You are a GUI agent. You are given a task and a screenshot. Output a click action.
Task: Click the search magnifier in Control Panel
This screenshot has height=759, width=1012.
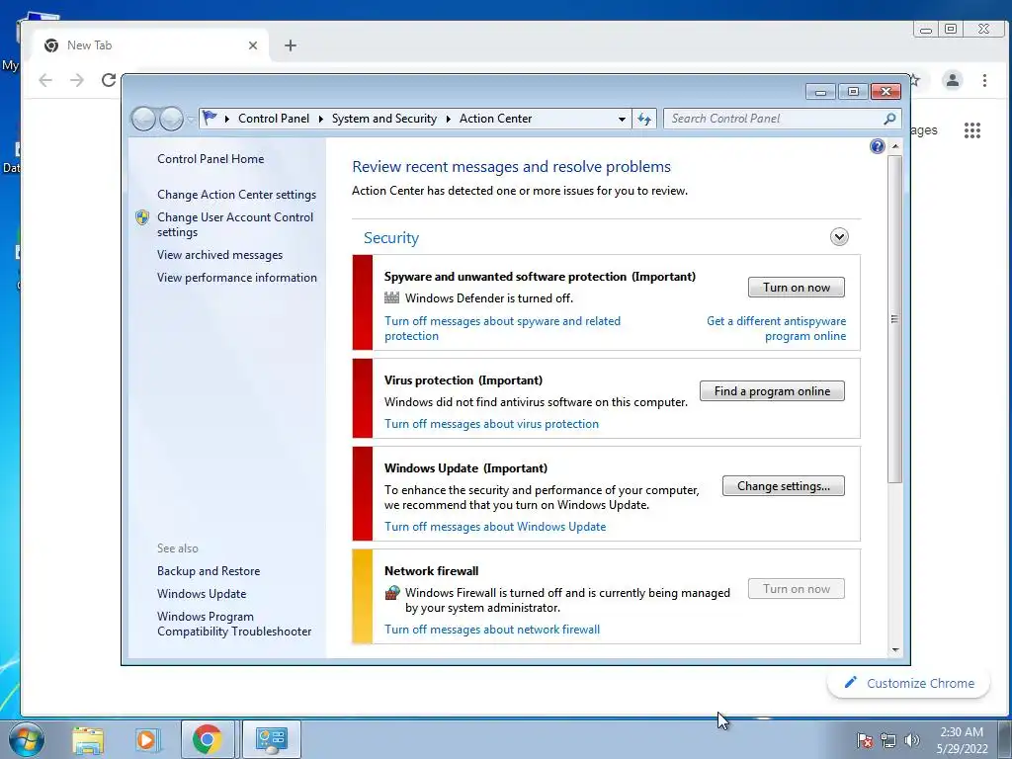click(889, 119)
